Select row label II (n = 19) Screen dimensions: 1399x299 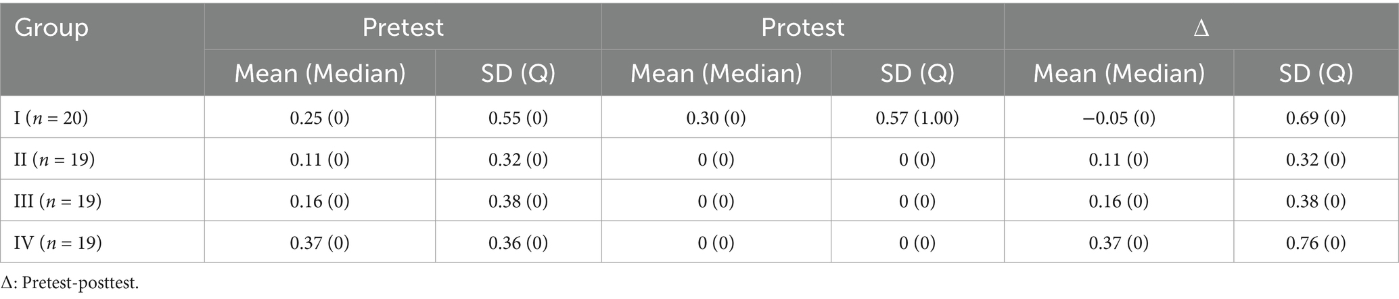coord(55,160)
